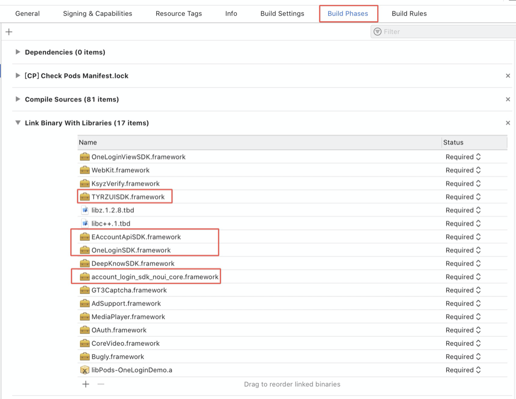The width and height of the screenshot is (516, 399).
Task: Remove selected library with the minus button
Action: point(101,384)
